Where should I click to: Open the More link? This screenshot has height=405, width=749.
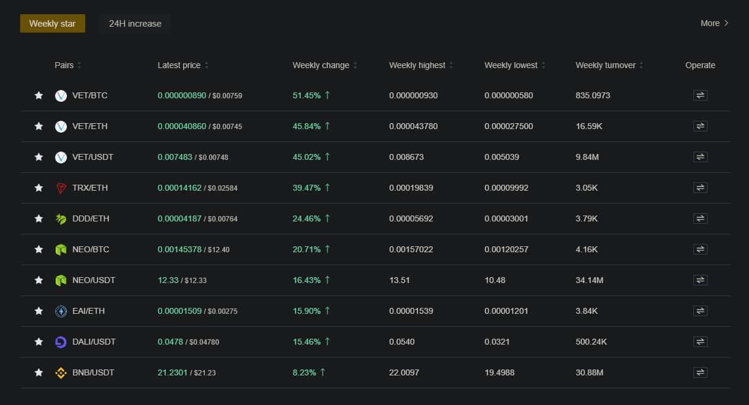[x=714, y=23]
